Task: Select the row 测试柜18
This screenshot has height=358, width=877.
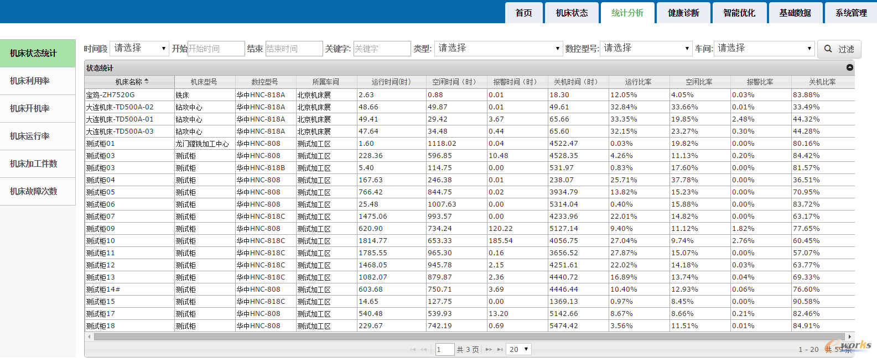Action: [x=470, y=326]
